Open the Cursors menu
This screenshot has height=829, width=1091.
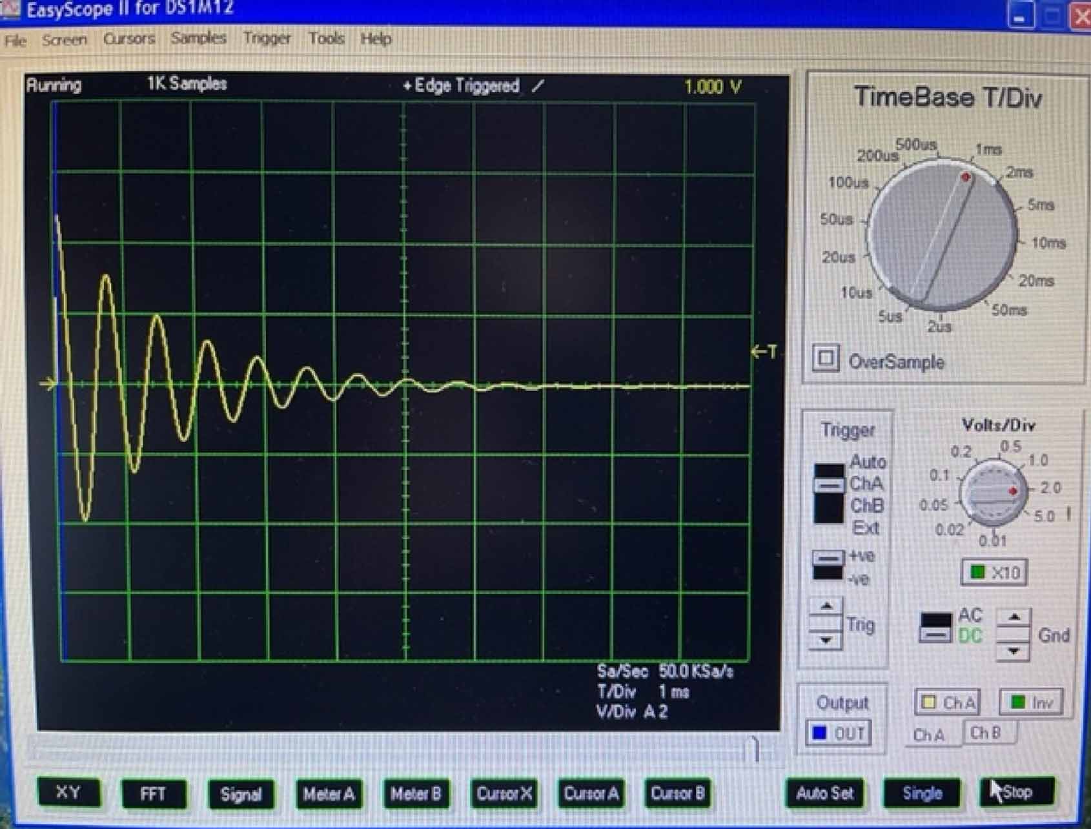[129, 39]
